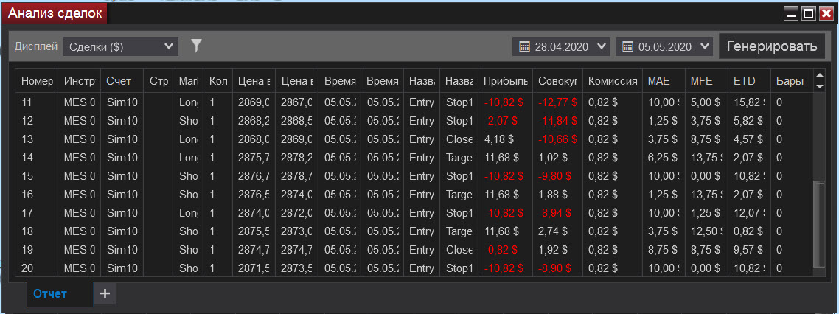This screenshot has height=314, width=839.
Task: Sort by the Инстр column header
Action: point(79,81)
